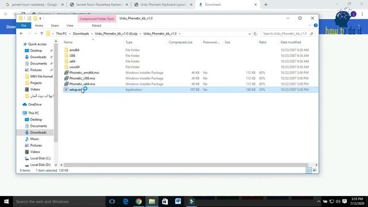
Task: Open Quick Access Toolbar customize dropdown
Action: (x=40, y=18)
